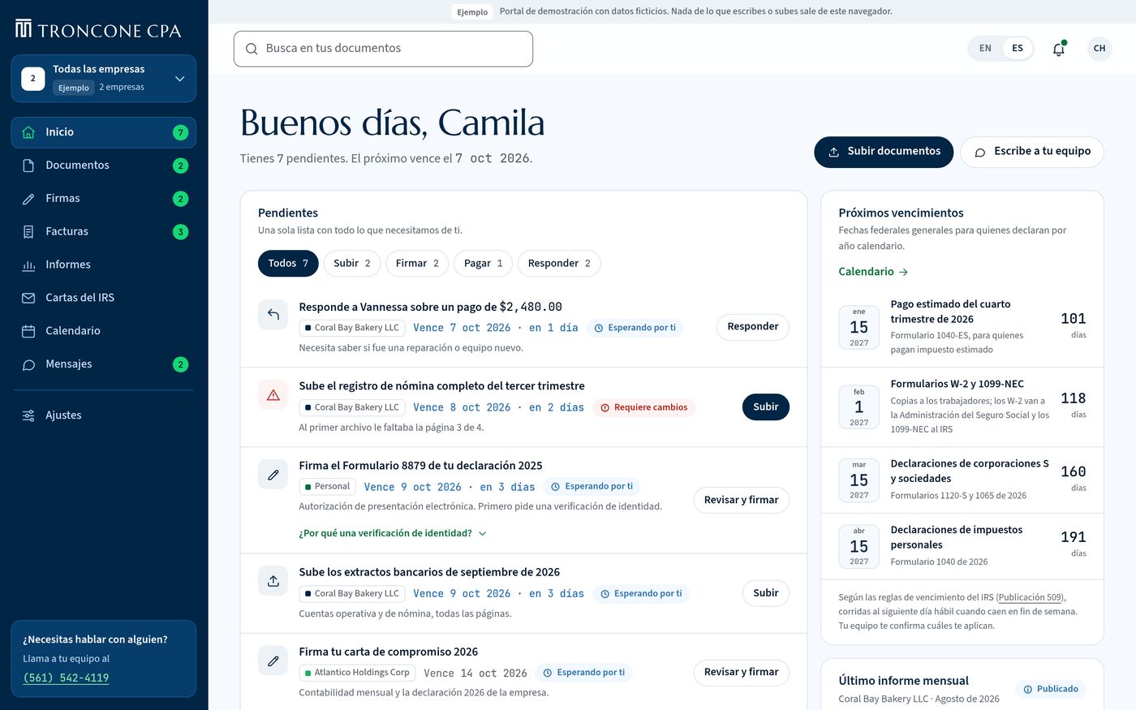Click upload icon on extractos bancarios task
This screenshot has height=710, width=1136.
tap(273, 580)
